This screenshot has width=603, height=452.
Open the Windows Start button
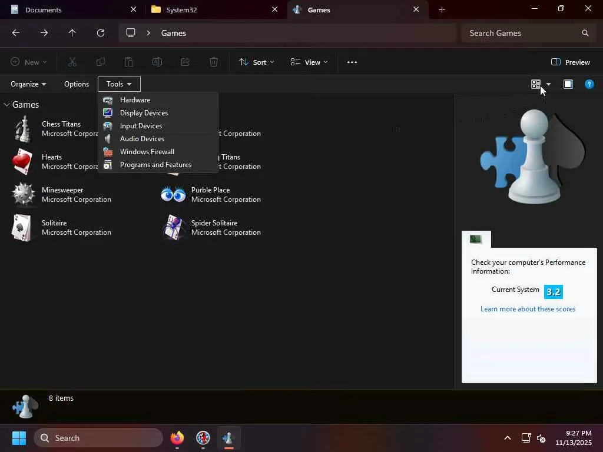[19, 438]
